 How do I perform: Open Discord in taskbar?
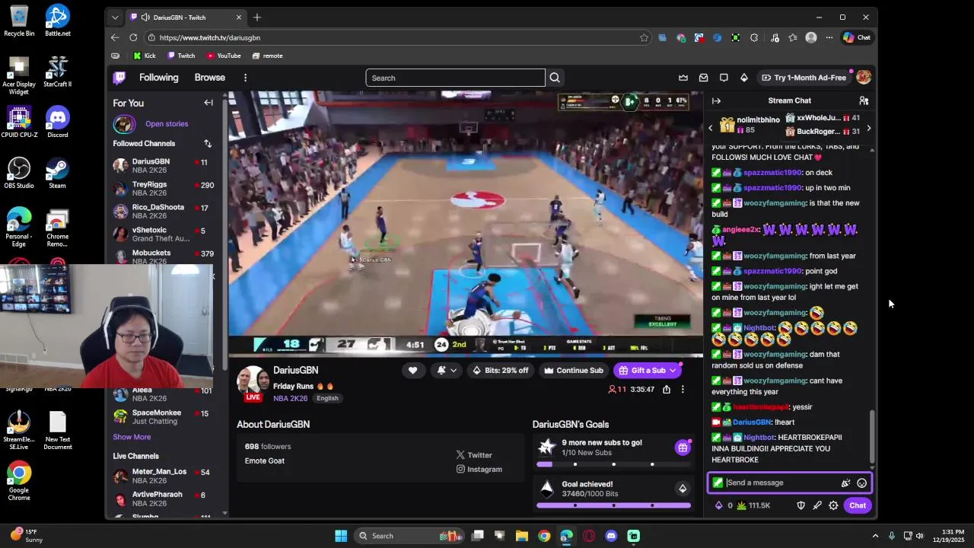611,536
